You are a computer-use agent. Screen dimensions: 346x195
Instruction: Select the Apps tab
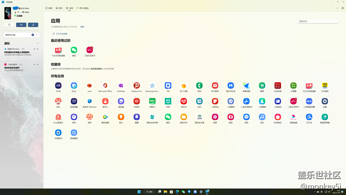click(70, 8)
